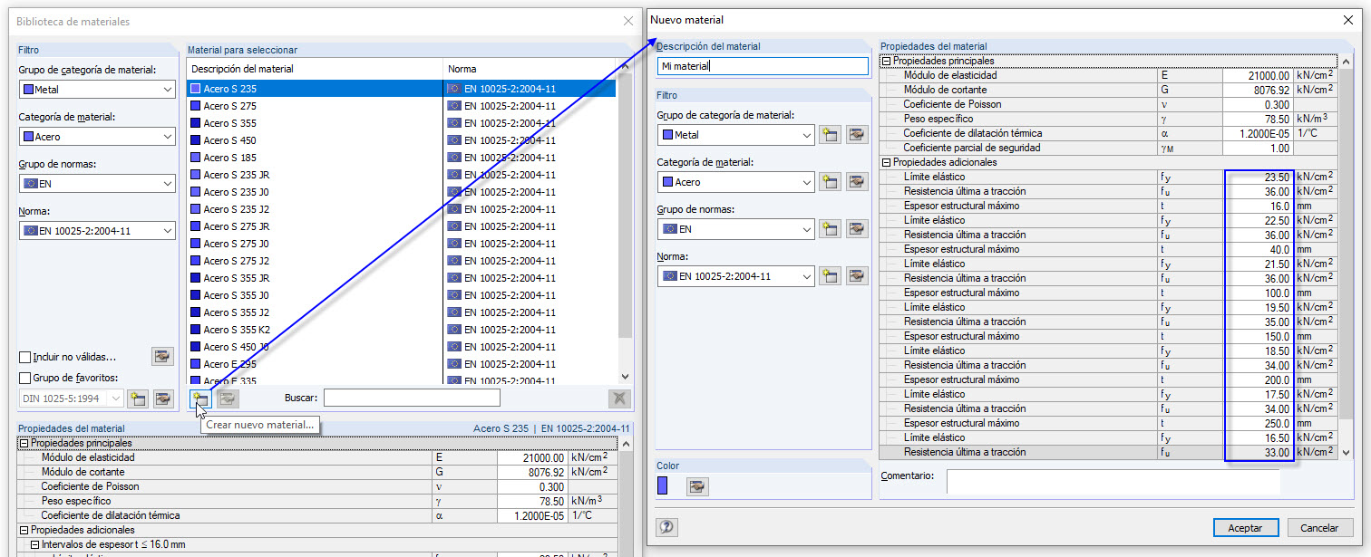1371x557 pixels.
Task: Click the delete X icon right of Buscar
Action: pyautogui.click(x=618, y=398)
